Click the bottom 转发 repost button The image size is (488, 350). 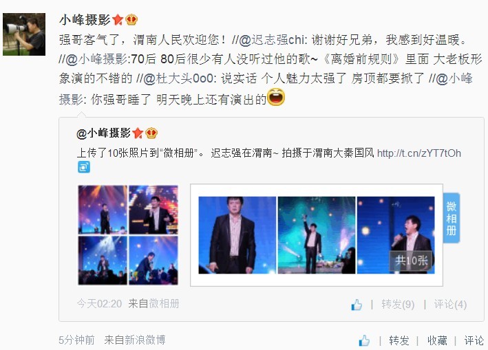click(399, 340)
